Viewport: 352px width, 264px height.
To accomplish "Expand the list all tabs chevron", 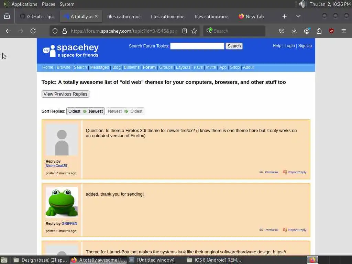I will (x=298, y=16).
